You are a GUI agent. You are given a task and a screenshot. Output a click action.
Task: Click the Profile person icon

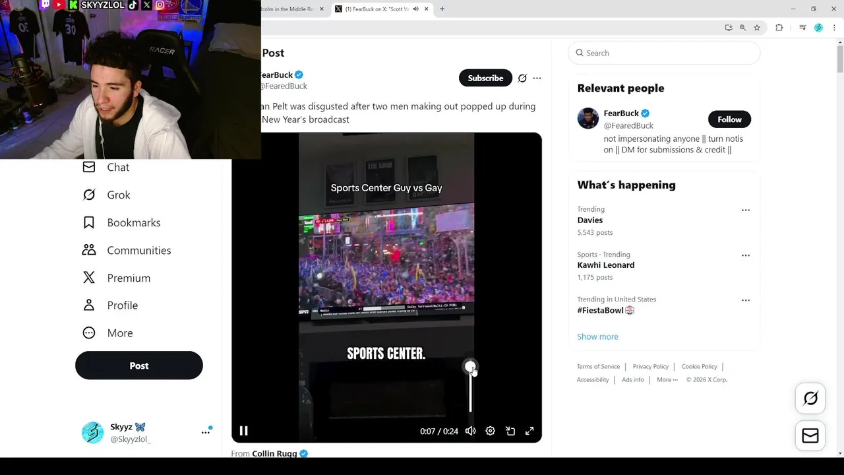89,305
